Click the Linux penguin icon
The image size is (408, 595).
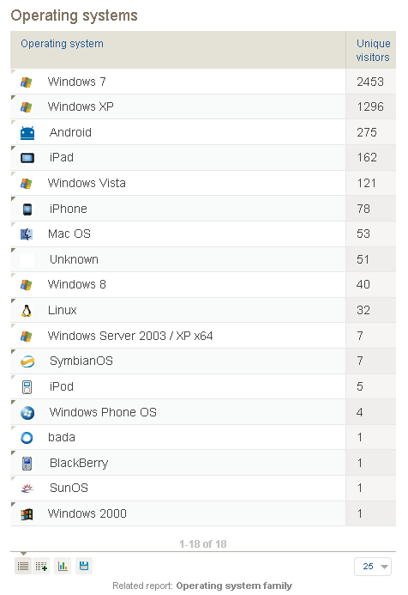pyautogui.click(x=26, y=311)
